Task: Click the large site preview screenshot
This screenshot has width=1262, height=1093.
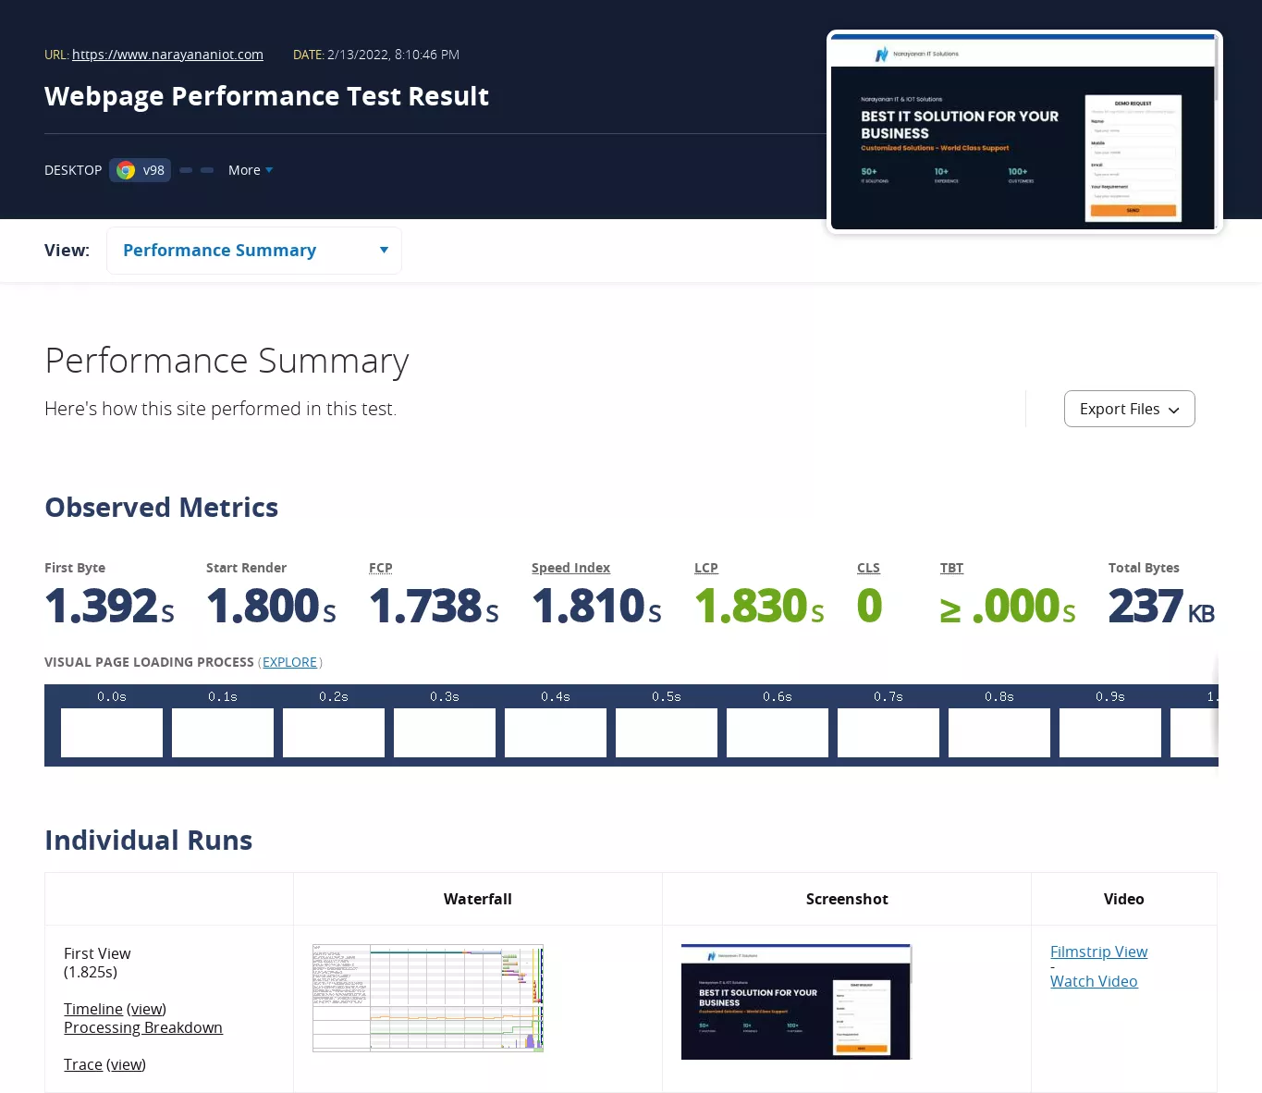Action: pos(1023,132)
